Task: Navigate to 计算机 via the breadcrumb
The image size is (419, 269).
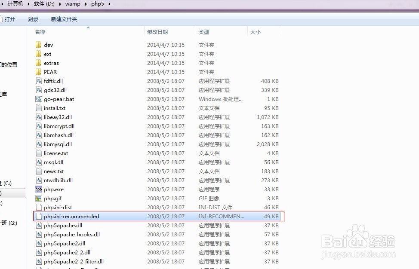Action: (x=15, y=4)
